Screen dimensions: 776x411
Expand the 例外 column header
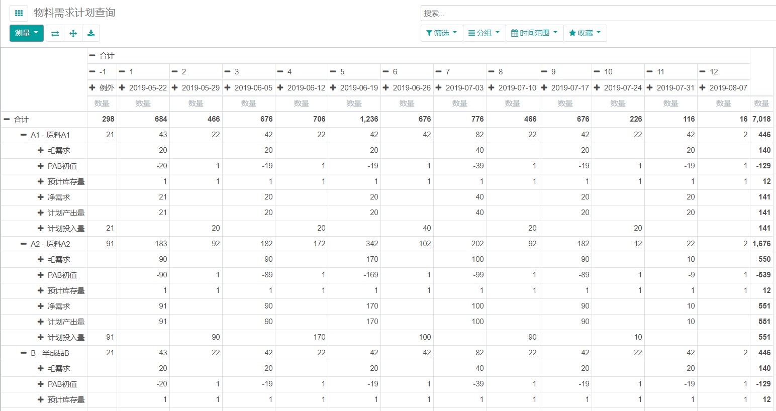(102, 87)
